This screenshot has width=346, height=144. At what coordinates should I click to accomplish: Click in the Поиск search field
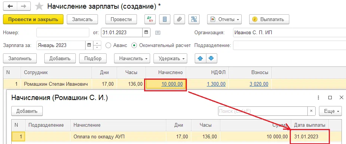263,111
